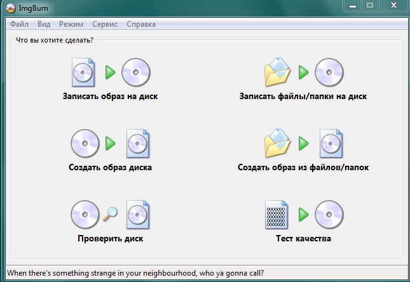
Task: Choose Создать образ диска label
Action: [x=110, y=167]
